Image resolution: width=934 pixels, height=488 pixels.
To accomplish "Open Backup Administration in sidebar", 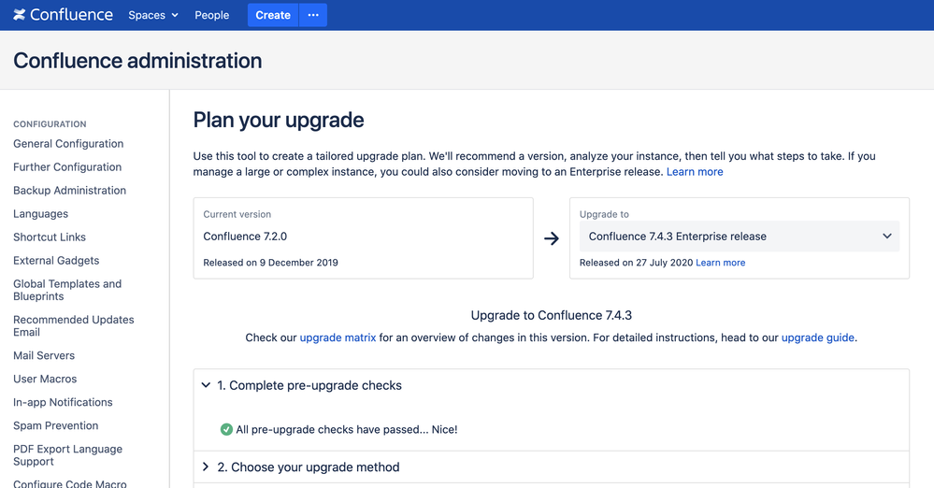I will click(70, 190).
